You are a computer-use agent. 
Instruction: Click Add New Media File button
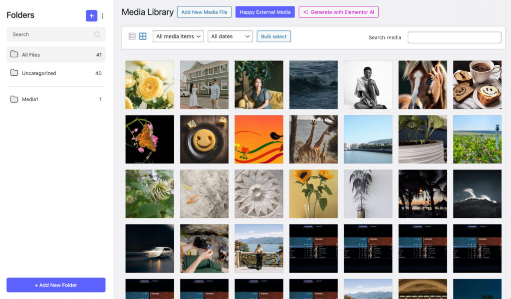point(204,12)
